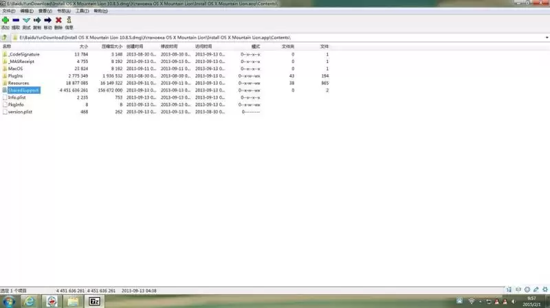Screen dimensions: 550x308
Task: Click the 7z taskbar icon
Action: (94, 301)
